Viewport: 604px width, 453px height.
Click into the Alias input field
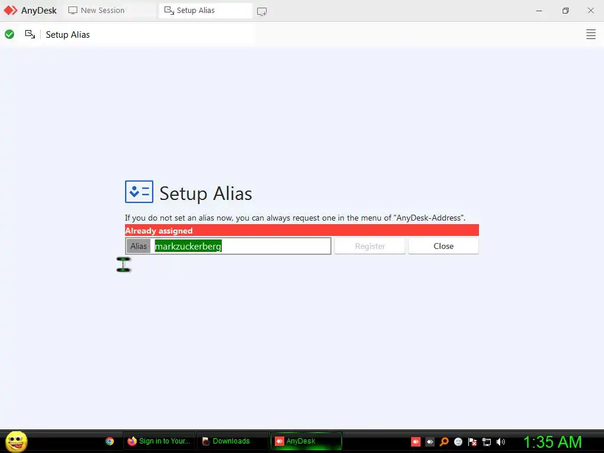[x=241, y=246]
